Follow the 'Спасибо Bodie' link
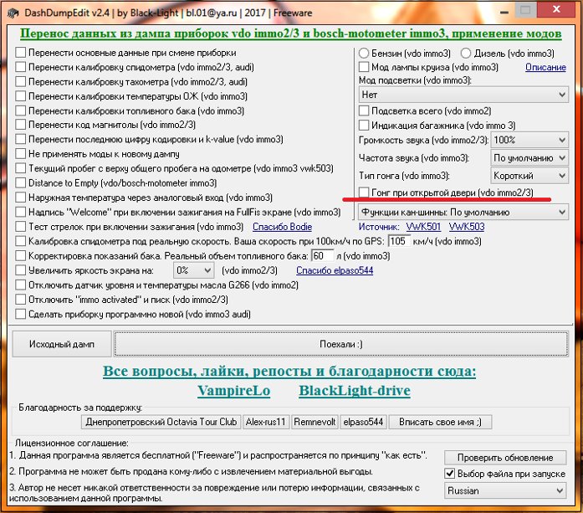The width and height of the screenshot is (583, 513). click(282, 227)
